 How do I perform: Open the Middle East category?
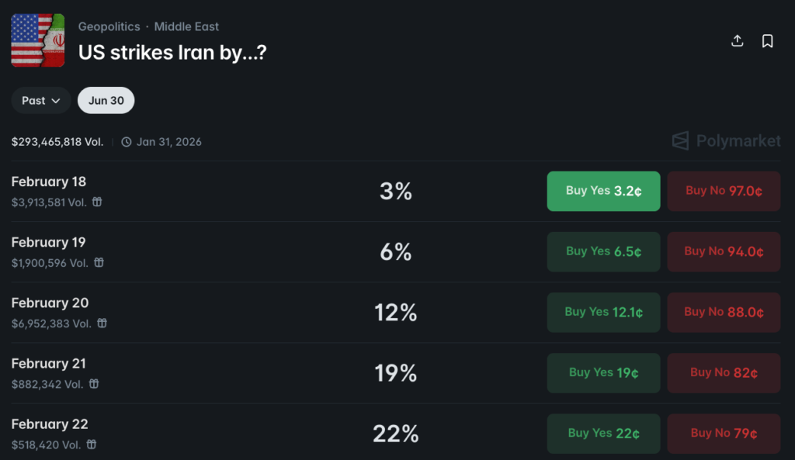tap(186, 26)
